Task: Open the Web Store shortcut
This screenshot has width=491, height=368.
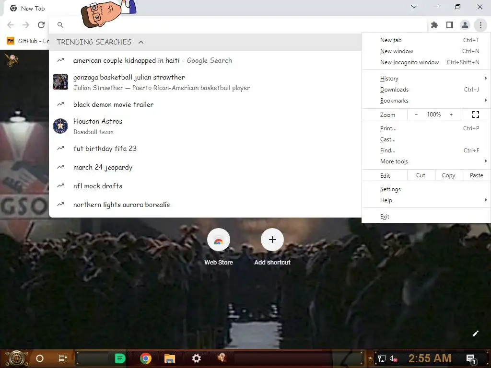Action: 219,247
